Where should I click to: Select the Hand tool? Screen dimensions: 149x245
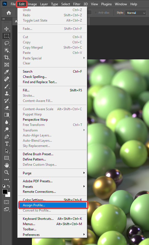click(7, 165)
